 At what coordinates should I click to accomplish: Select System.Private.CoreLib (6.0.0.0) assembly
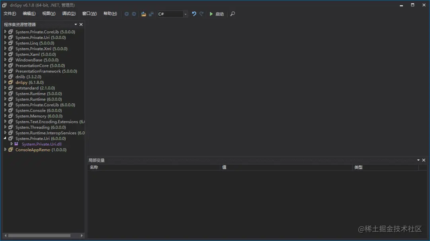point(45,105)
